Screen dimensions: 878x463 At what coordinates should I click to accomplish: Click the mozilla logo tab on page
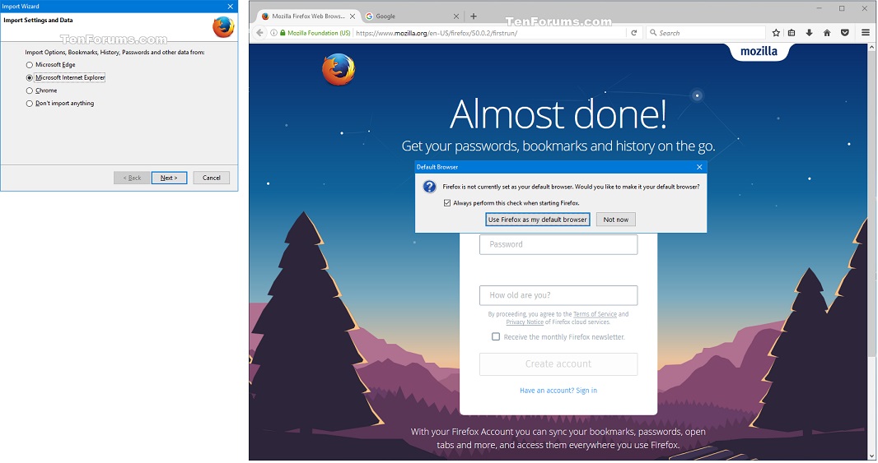(759, 52)
